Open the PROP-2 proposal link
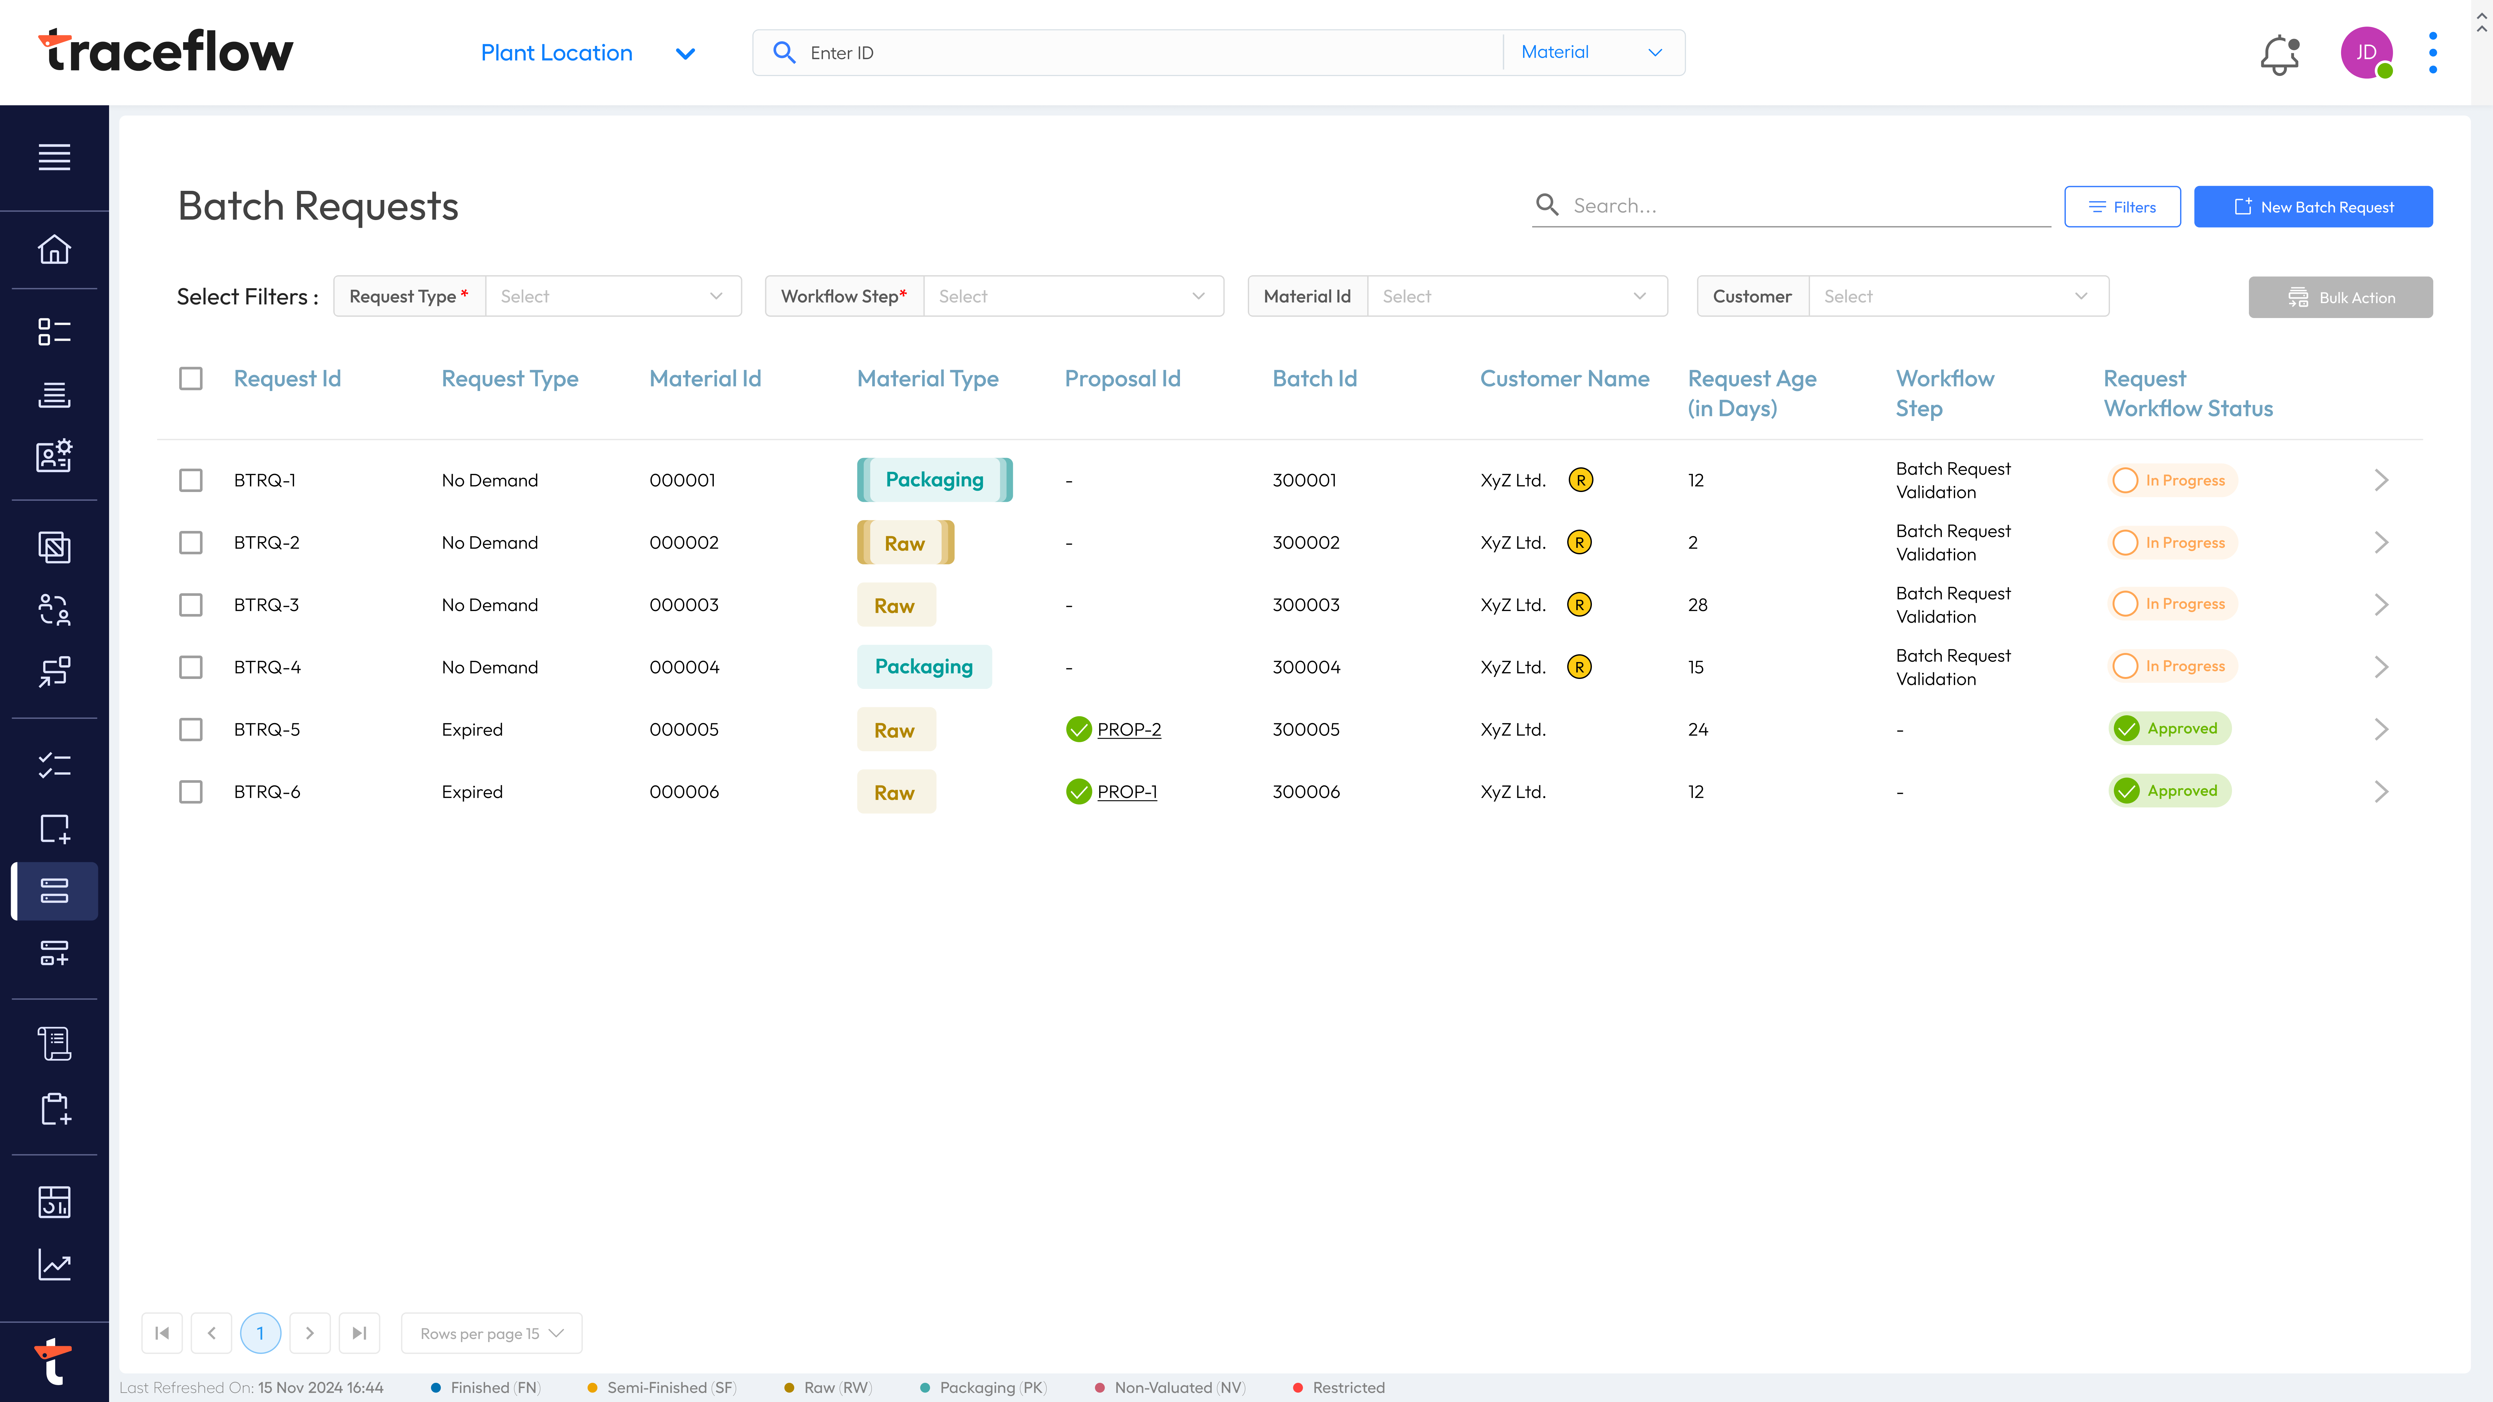The width and height of the screenshot is (2493, 1402). coord(1128,730)
